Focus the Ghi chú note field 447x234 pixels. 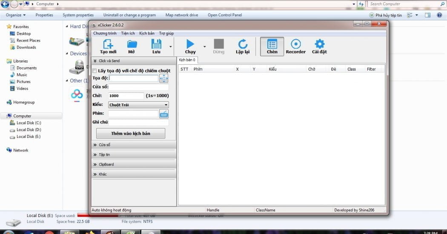[138, 122]
